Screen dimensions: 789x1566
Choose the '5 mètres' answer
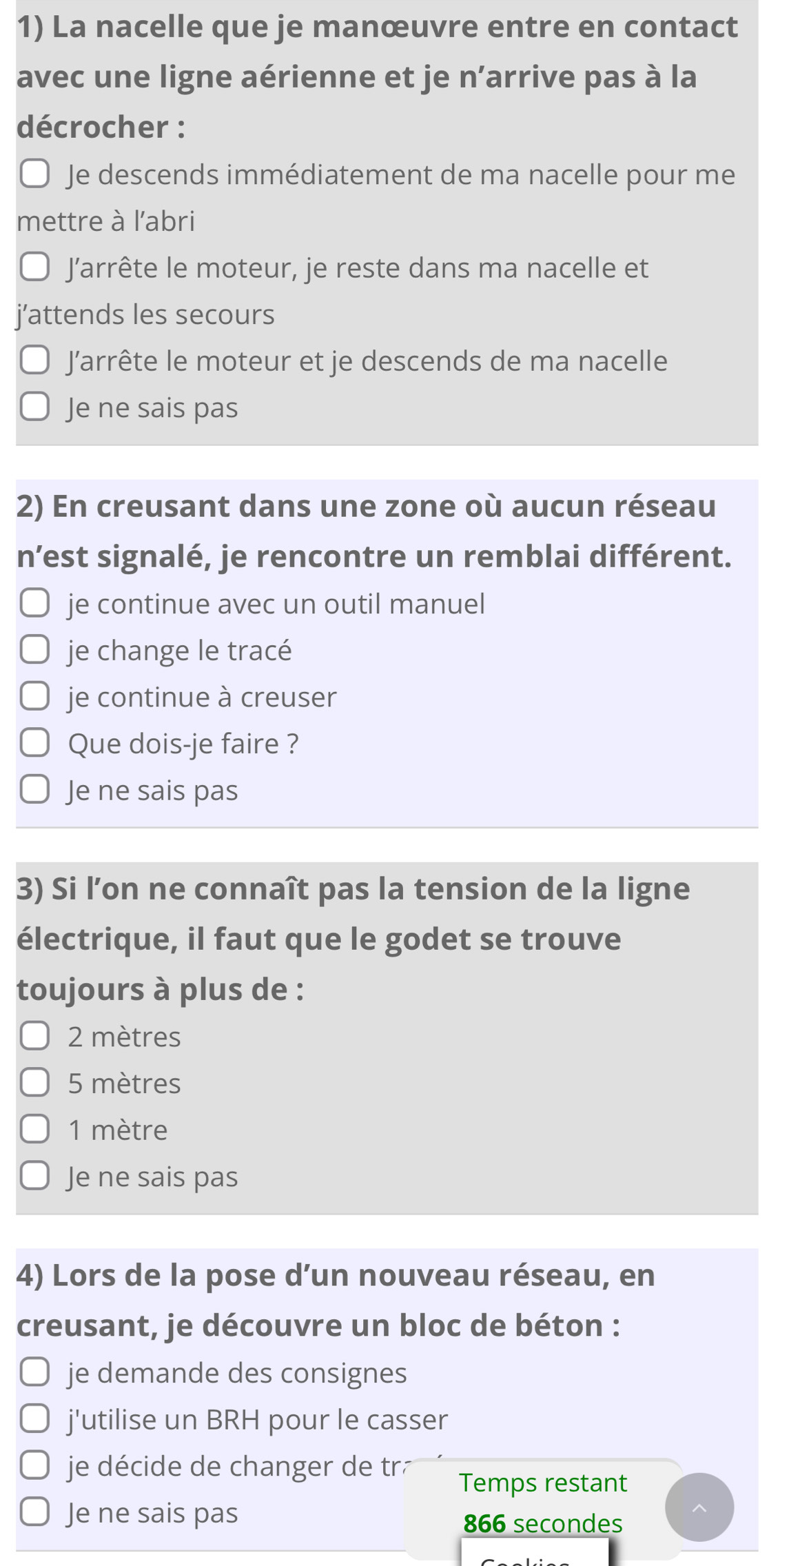pos(34,1084)
